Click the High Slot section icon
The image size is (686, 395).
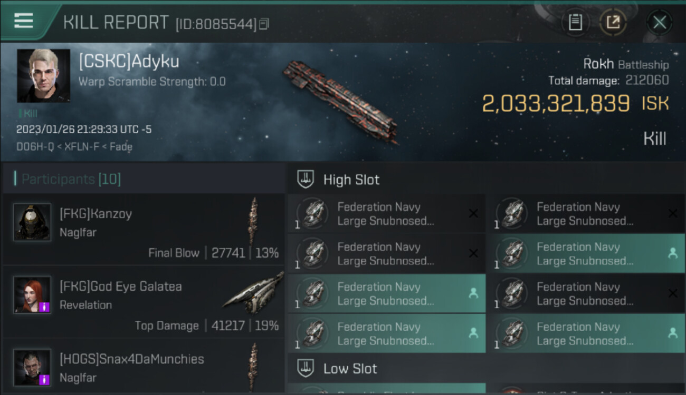tap(306, 180)
